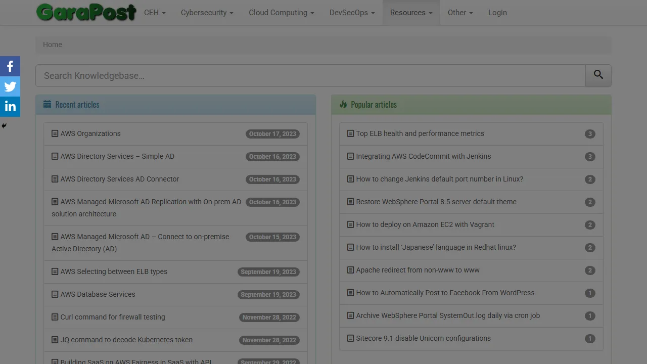This screenshot has height=364, width=647.
Task: Expand the Cloud Computing dropdown
Action: pos(281,13)
